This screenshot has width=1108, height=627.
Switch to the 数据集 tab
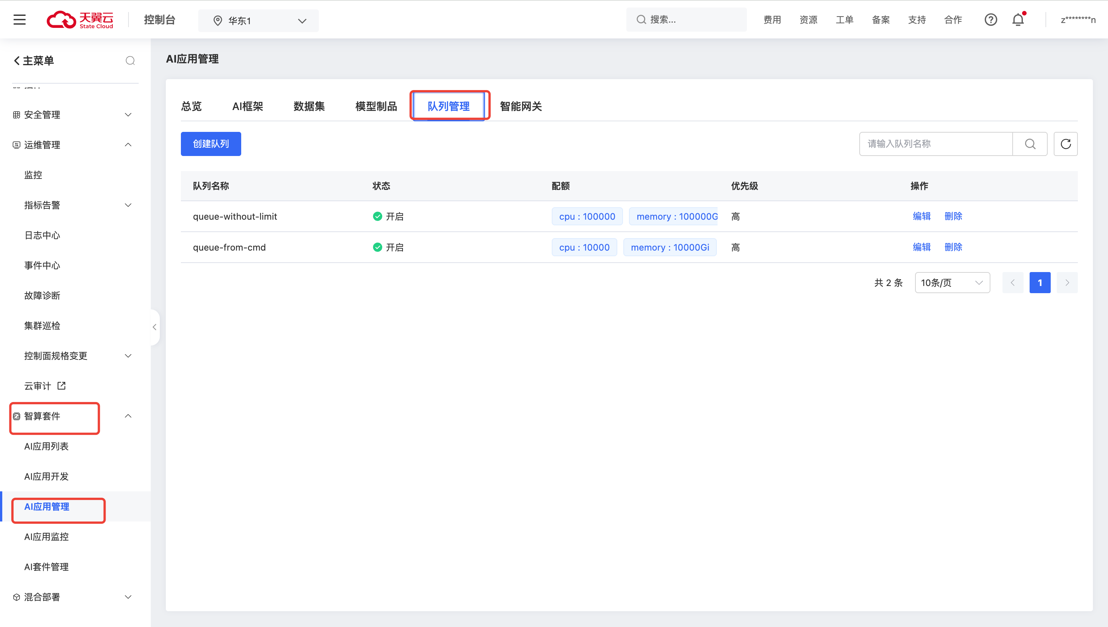[309, 106]
